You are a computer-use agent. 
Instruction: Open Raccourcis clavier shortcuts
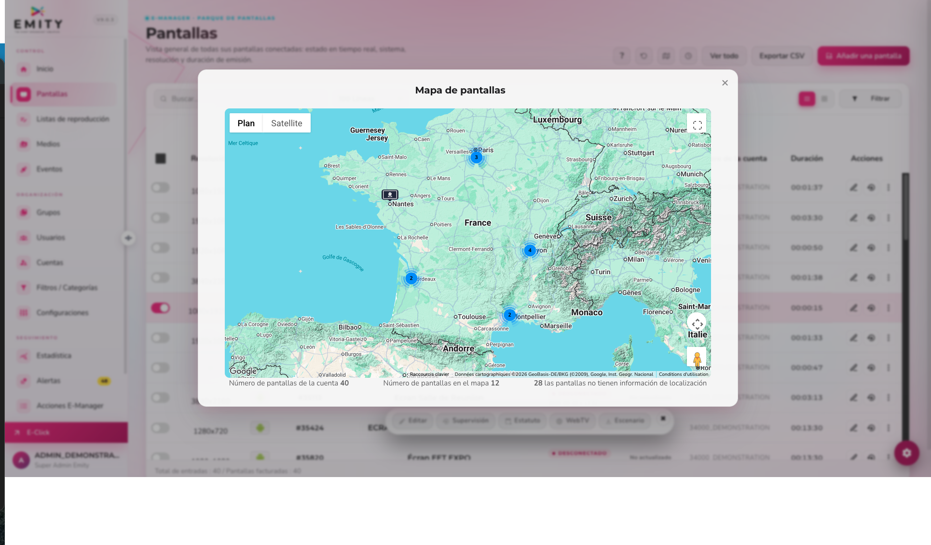(429, 374)
